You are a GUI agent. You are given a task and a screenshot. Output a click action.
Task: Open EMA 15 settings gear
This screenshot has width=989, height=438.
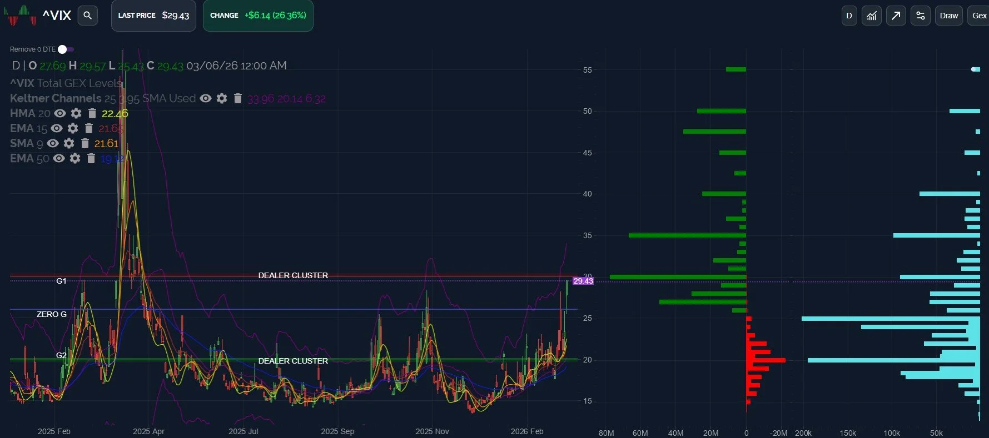(73, 128)
